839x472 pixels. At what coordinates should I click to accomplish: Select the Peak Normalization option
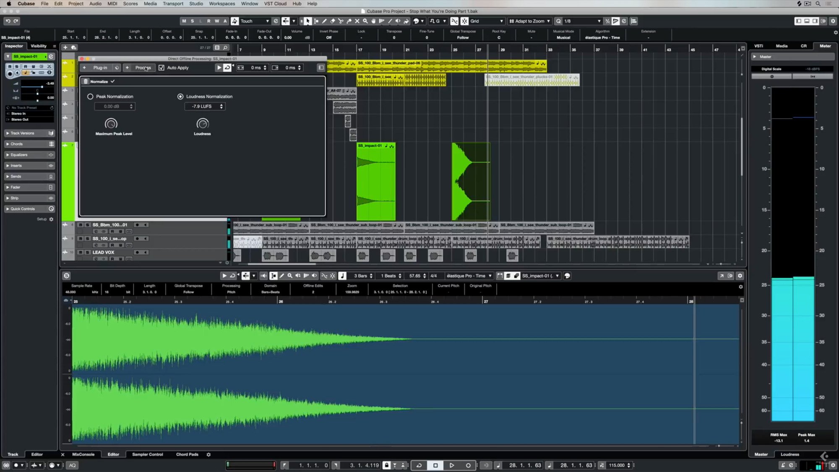(90, 96)
